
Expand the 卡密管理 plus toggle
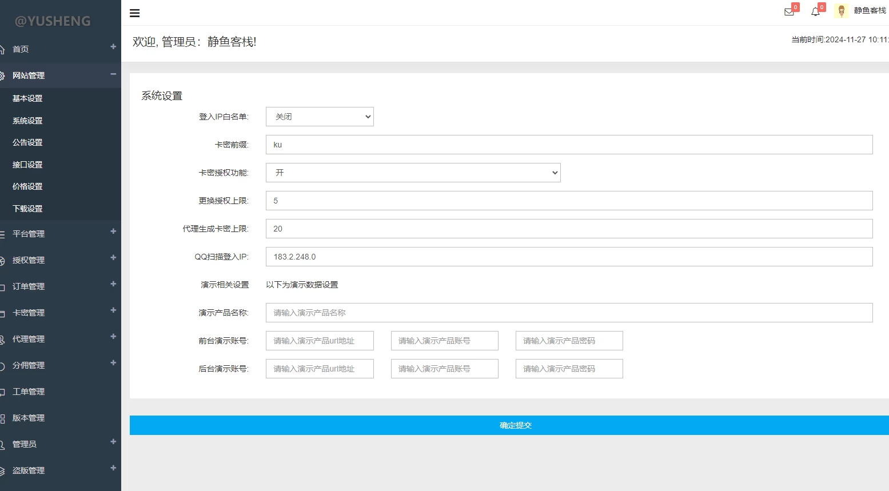pyautogui.click(x=113, y=310)
